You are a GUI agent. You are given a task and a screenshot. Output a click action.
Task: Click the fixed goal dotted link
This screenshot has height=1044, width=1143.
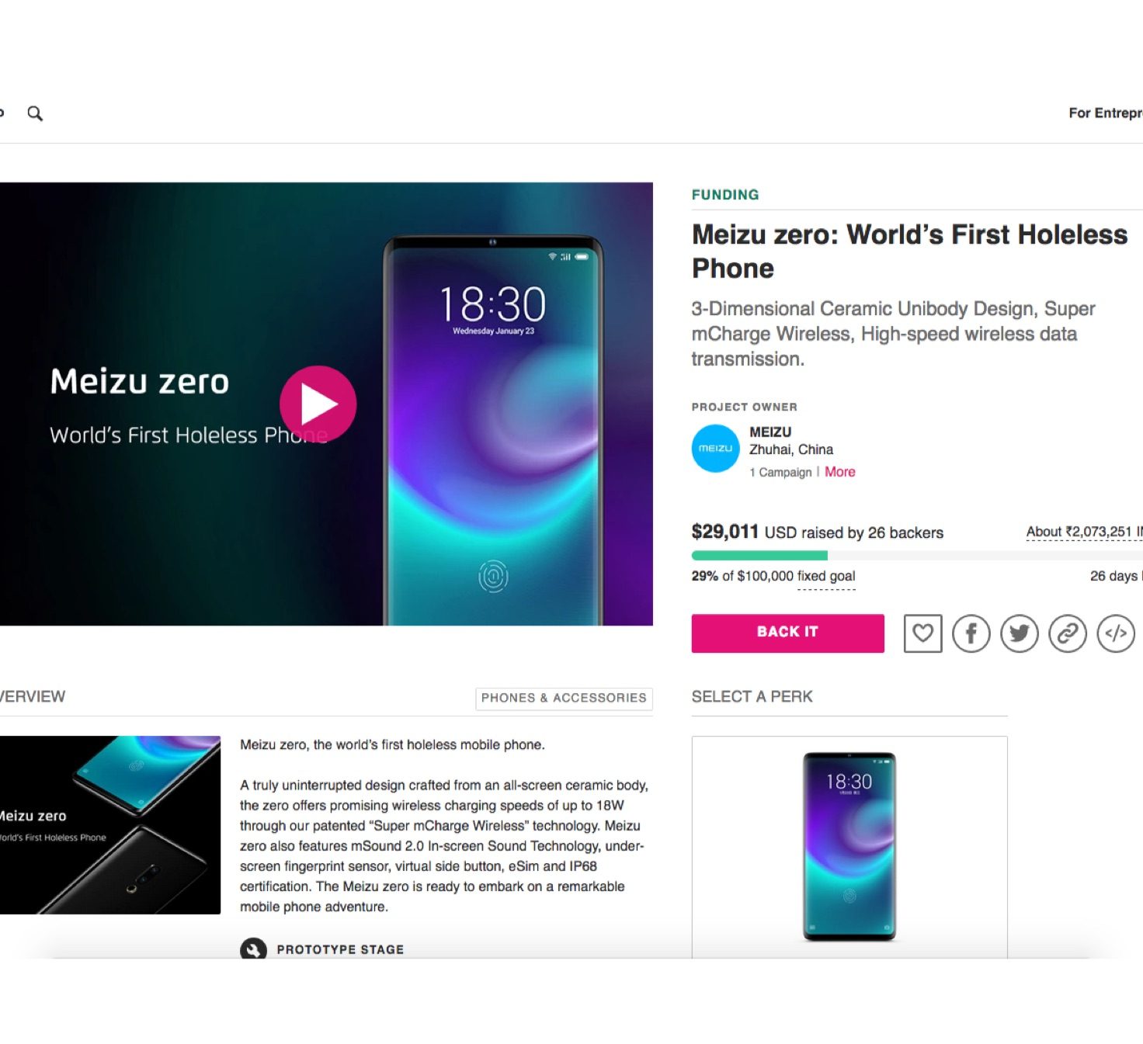(826, 577)
